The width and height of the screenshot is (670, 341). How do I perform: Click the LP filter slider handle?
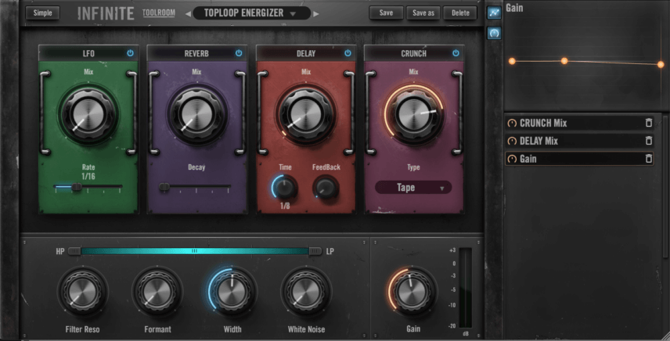(x=315, y=251)
